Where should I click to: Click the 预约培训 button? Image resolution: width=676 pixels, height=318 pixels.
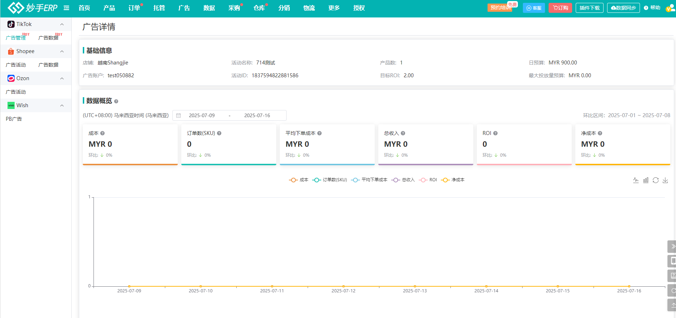pyautogui.click(x=500, y=8)
